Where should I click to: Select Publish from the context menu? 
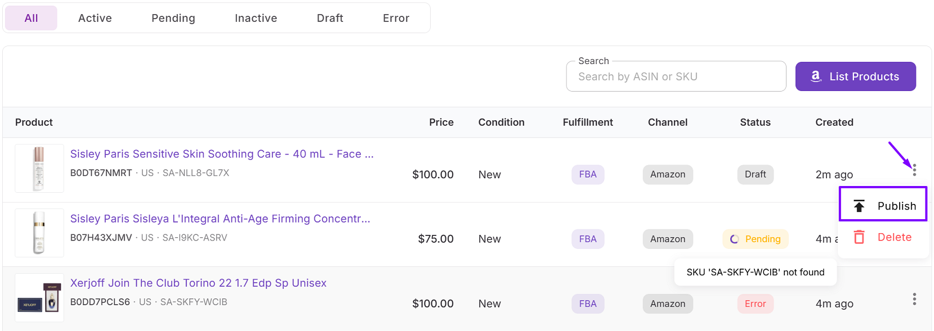point(896,206)
